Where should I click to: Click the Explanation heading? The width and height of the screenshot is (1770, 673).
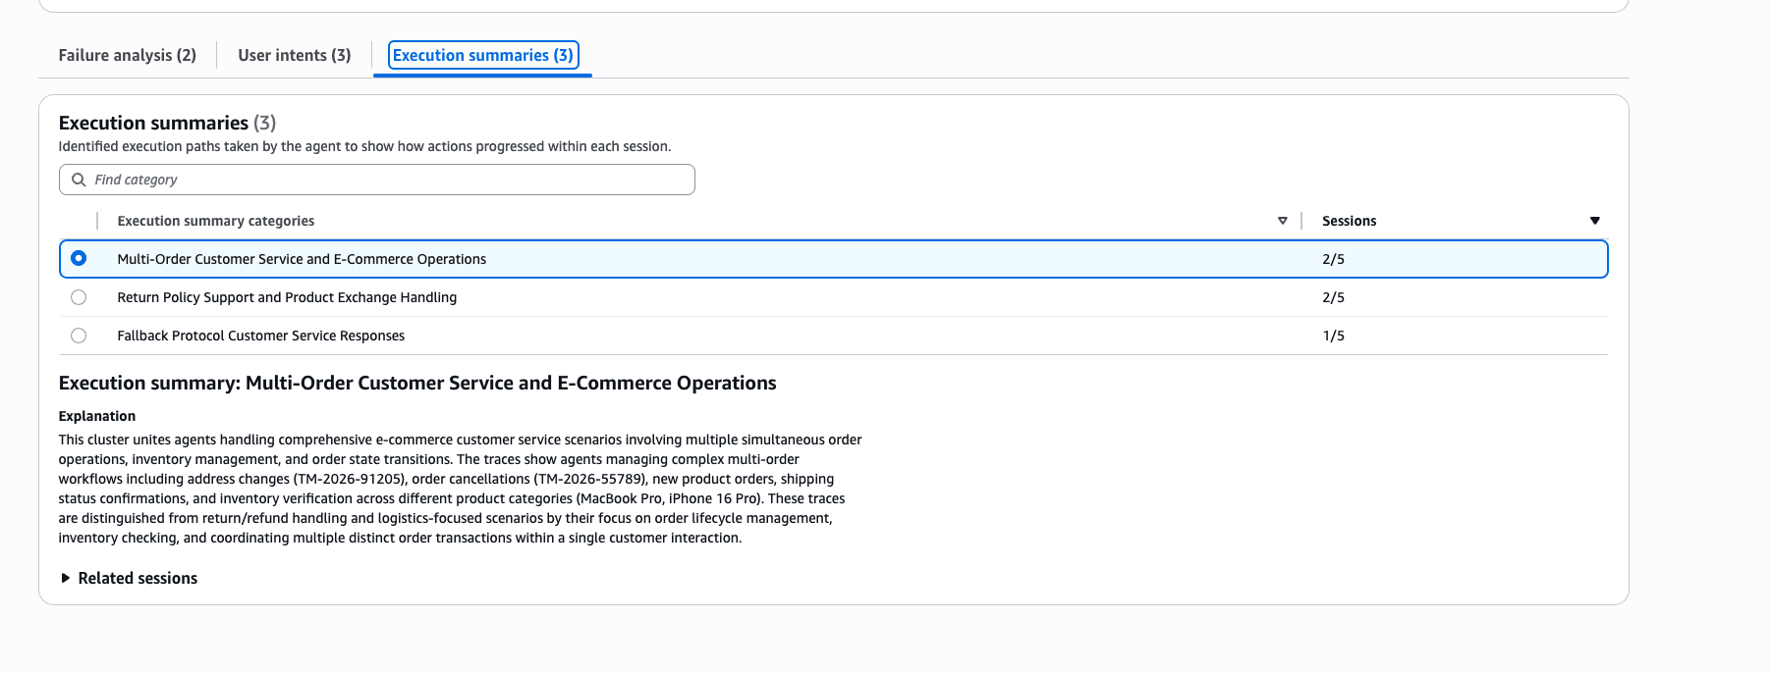pos(97,416)
